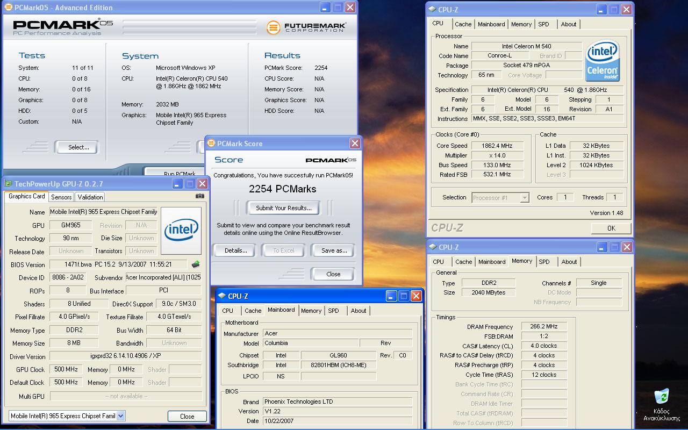Maximize the CPU-Z Mainboard window

[404, 296]
